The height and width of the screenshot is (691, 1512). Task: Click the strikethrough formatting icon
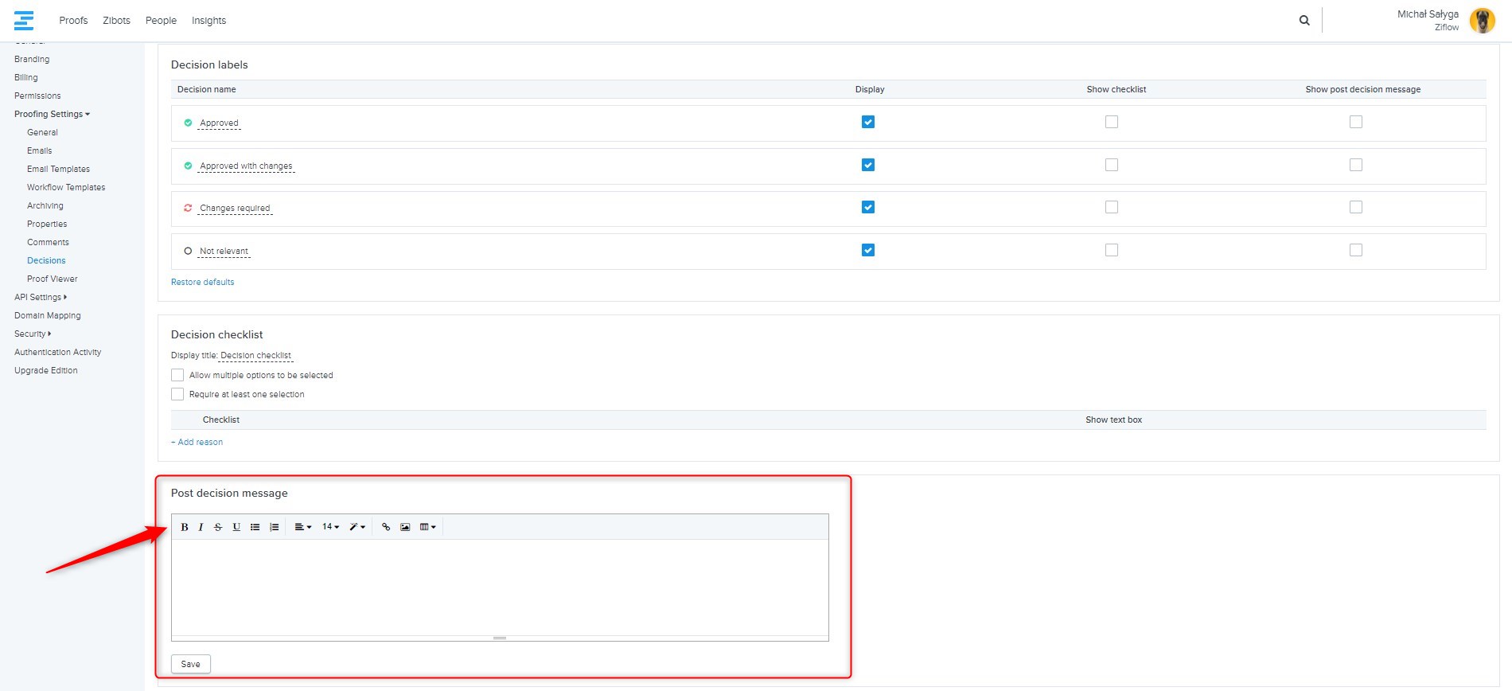click(218, 527)
